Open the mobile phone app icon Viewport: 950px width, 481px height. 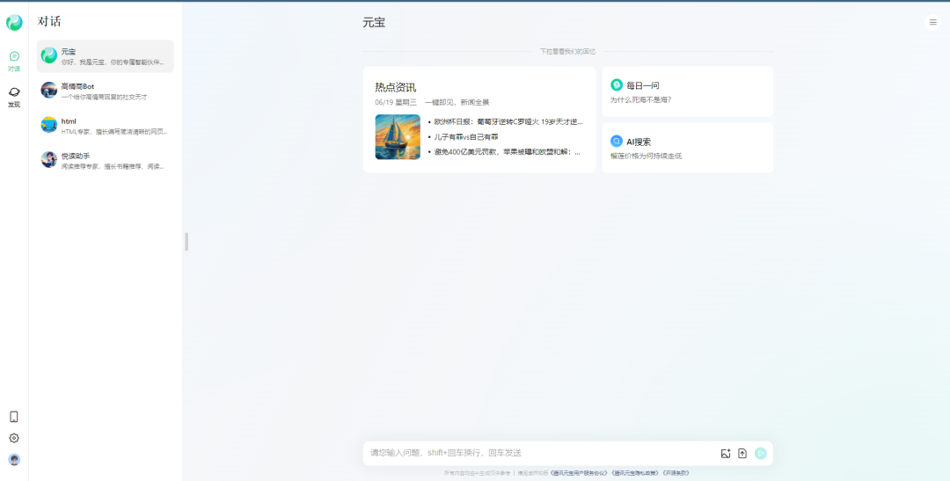(x=14, y=417)
